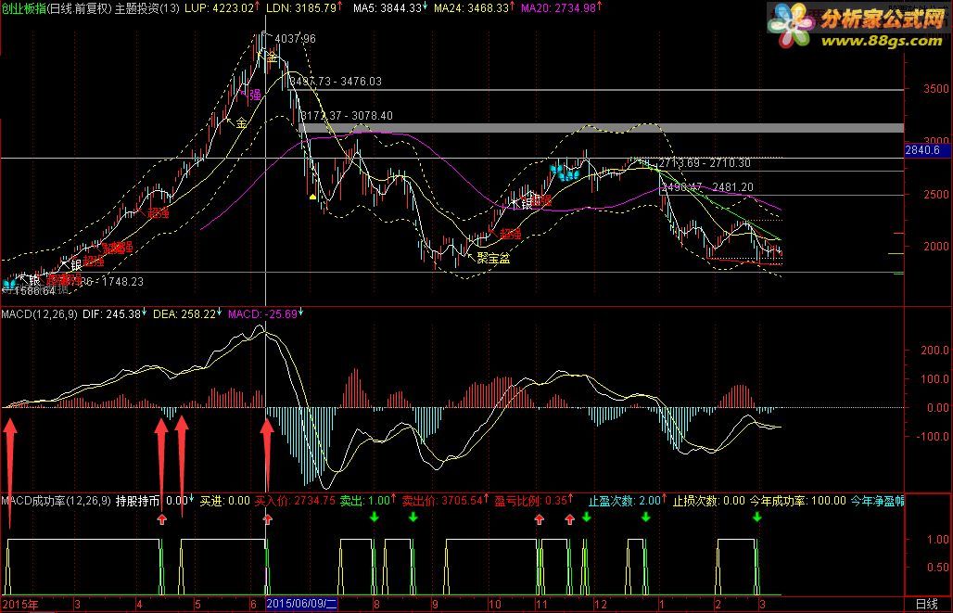
Task: Click the 买进: 0.00 readout
Action: 225,501
